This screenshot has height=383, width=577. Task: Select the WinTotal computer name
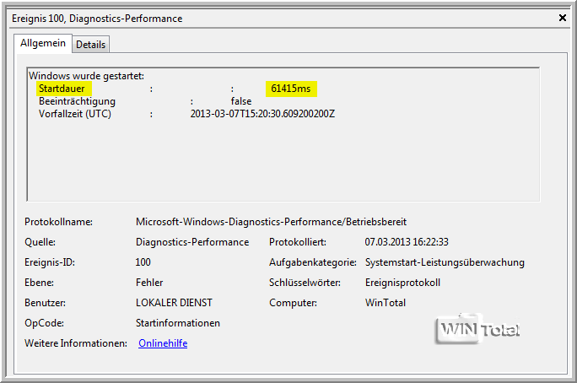pyautogui.click(x=386, y=303)
